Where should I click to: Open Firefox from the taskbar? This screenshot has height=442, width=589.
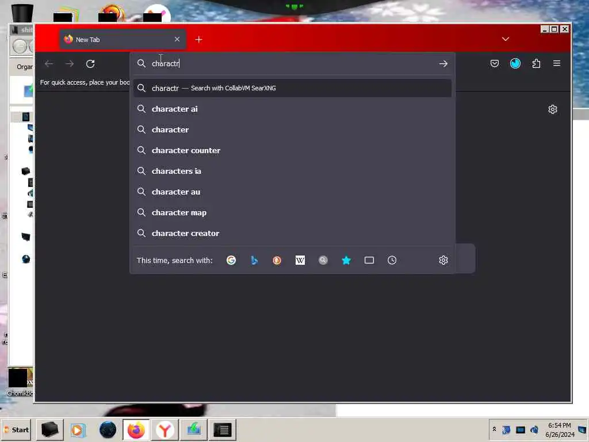point(136,429)
